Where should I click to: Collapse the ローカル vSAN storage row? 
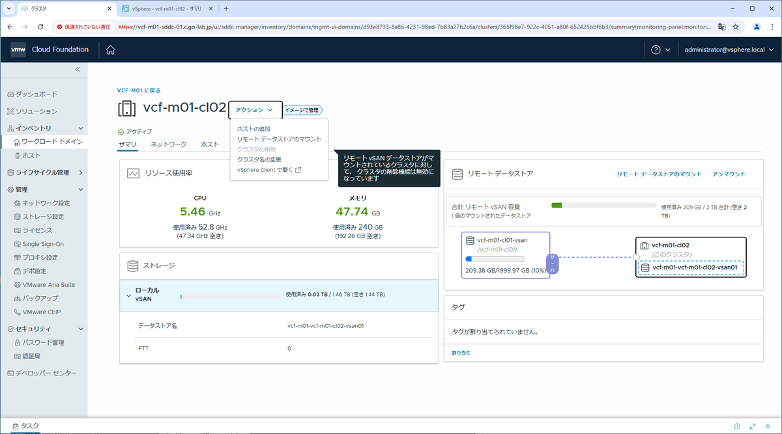(128, 295)
